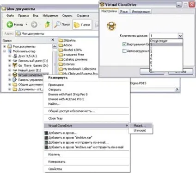The height and width of the screenshot is (173, 196).
Task: Expand the Virtual CloneDrive tree node
Action: (10, 75)
